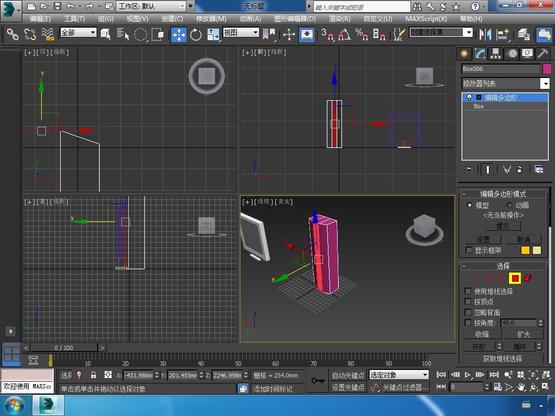Viewport: 555px width, 416px height.
Task: Open the 视图 reference coordinate dropdown
Action: point(256,32)
